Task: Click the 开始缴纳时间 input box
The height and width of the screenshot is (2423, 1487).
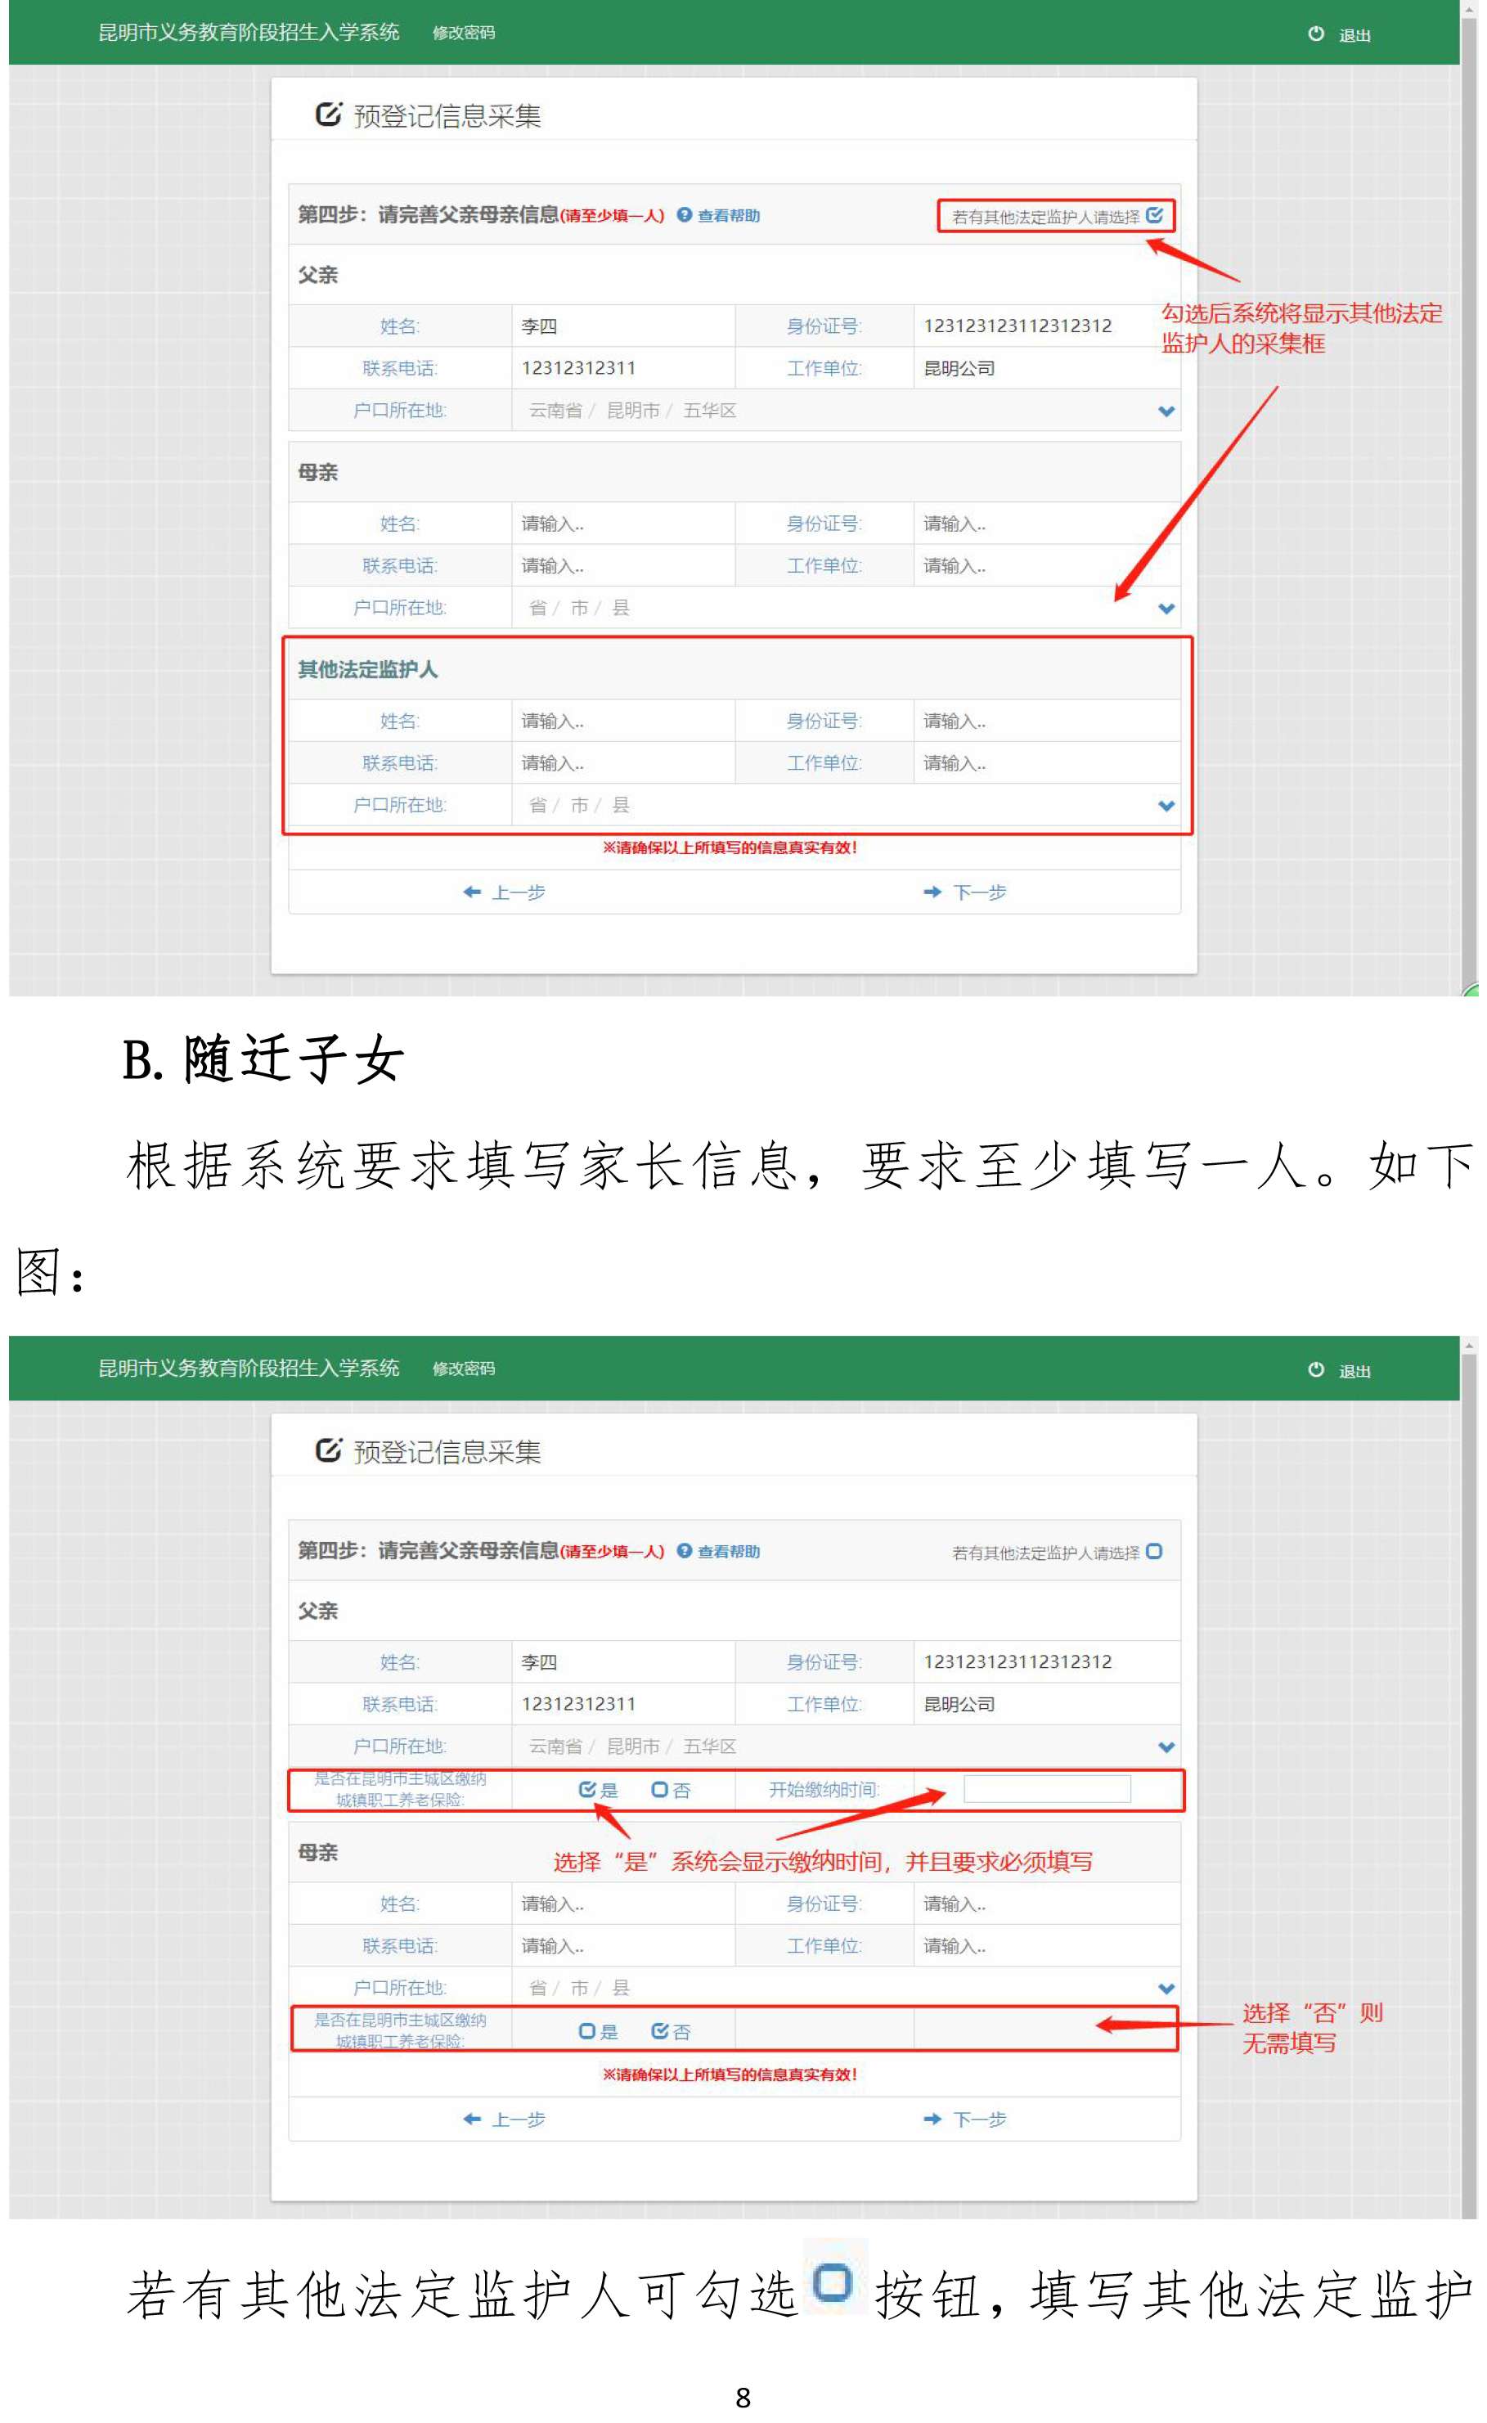Action: (x=1046, y=1789)
